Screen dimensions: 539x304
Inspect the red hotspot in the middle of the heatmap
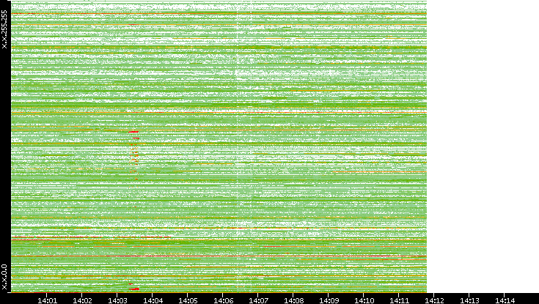(133, 132)
